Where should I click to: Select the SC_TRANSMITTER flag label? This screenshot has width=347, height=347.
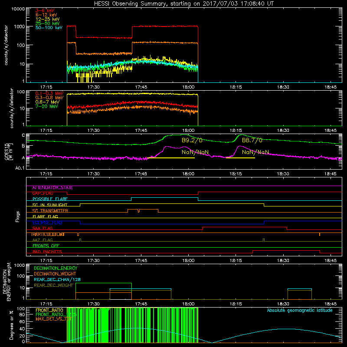pyautogui.click(x=50, y=211)
